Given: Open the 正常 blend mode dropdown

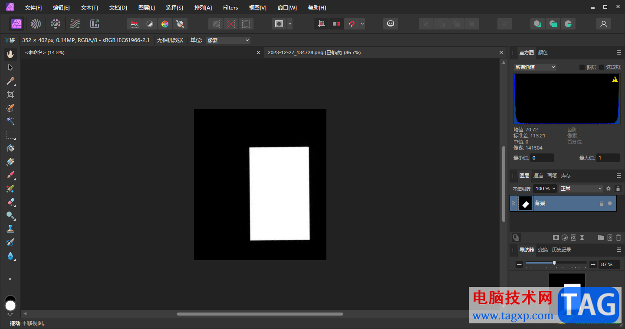Looking at the screenshot, I should 581,189.
